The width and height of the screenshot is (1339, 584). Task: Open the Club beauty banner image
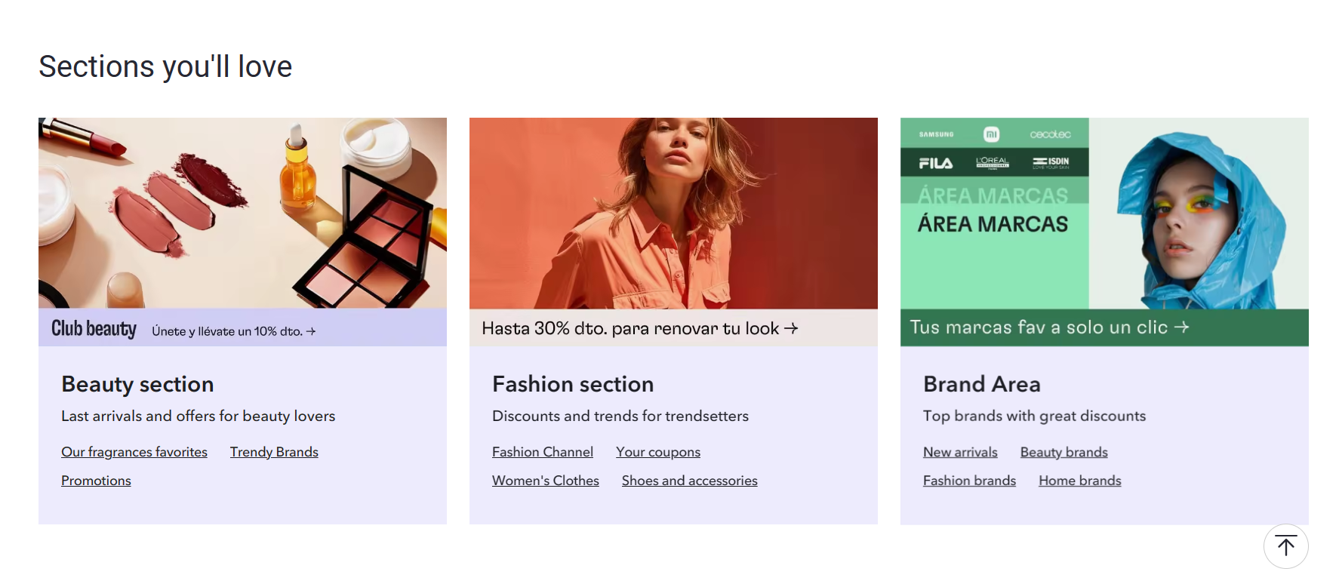242,213
